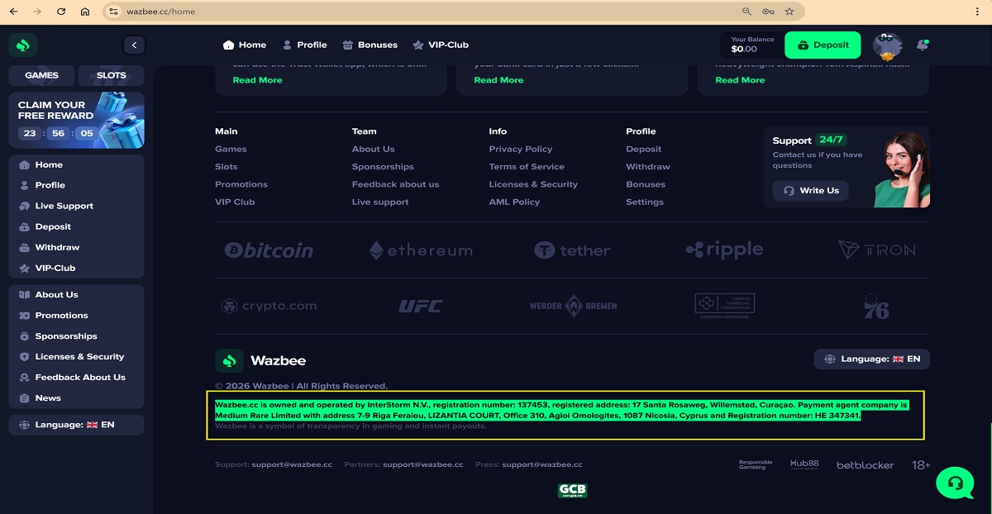Screen dimensions: 992x514
Task: Open VIP-Club from the top navigation
Action: (441, 45)
